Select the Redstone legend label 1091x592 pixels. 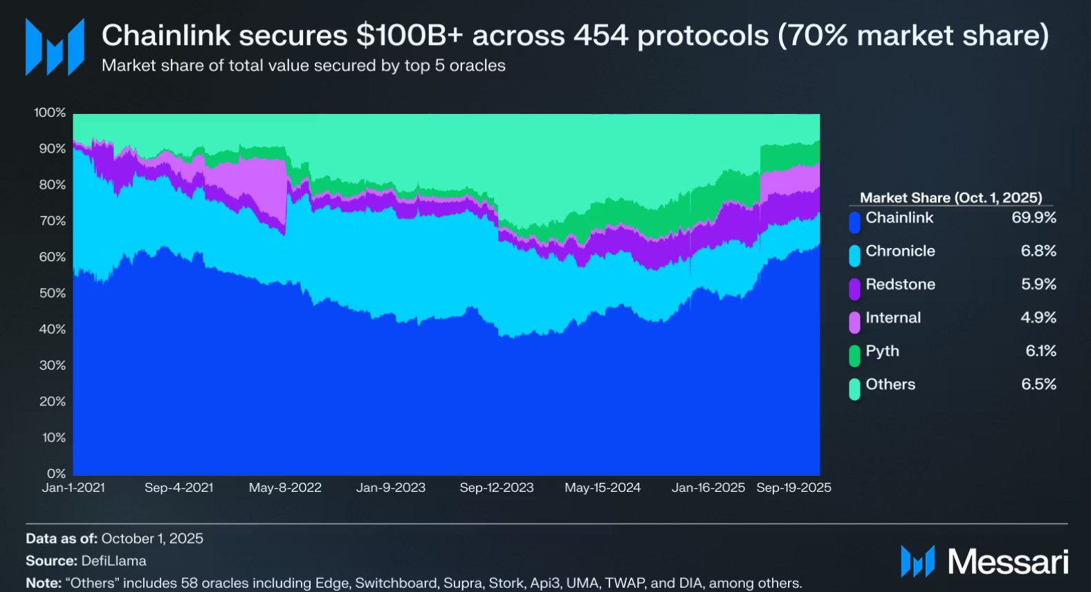(900, 284)
